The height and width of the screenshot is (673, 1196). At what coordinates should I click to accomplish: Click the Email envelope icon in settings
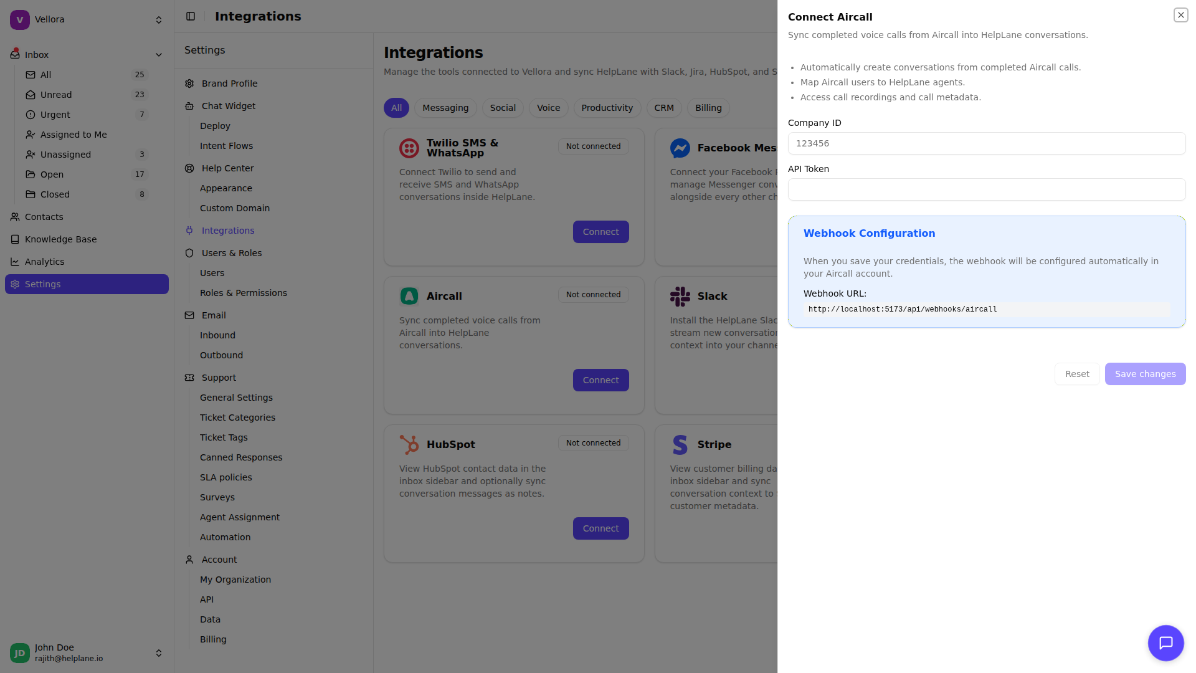(189, 315)
